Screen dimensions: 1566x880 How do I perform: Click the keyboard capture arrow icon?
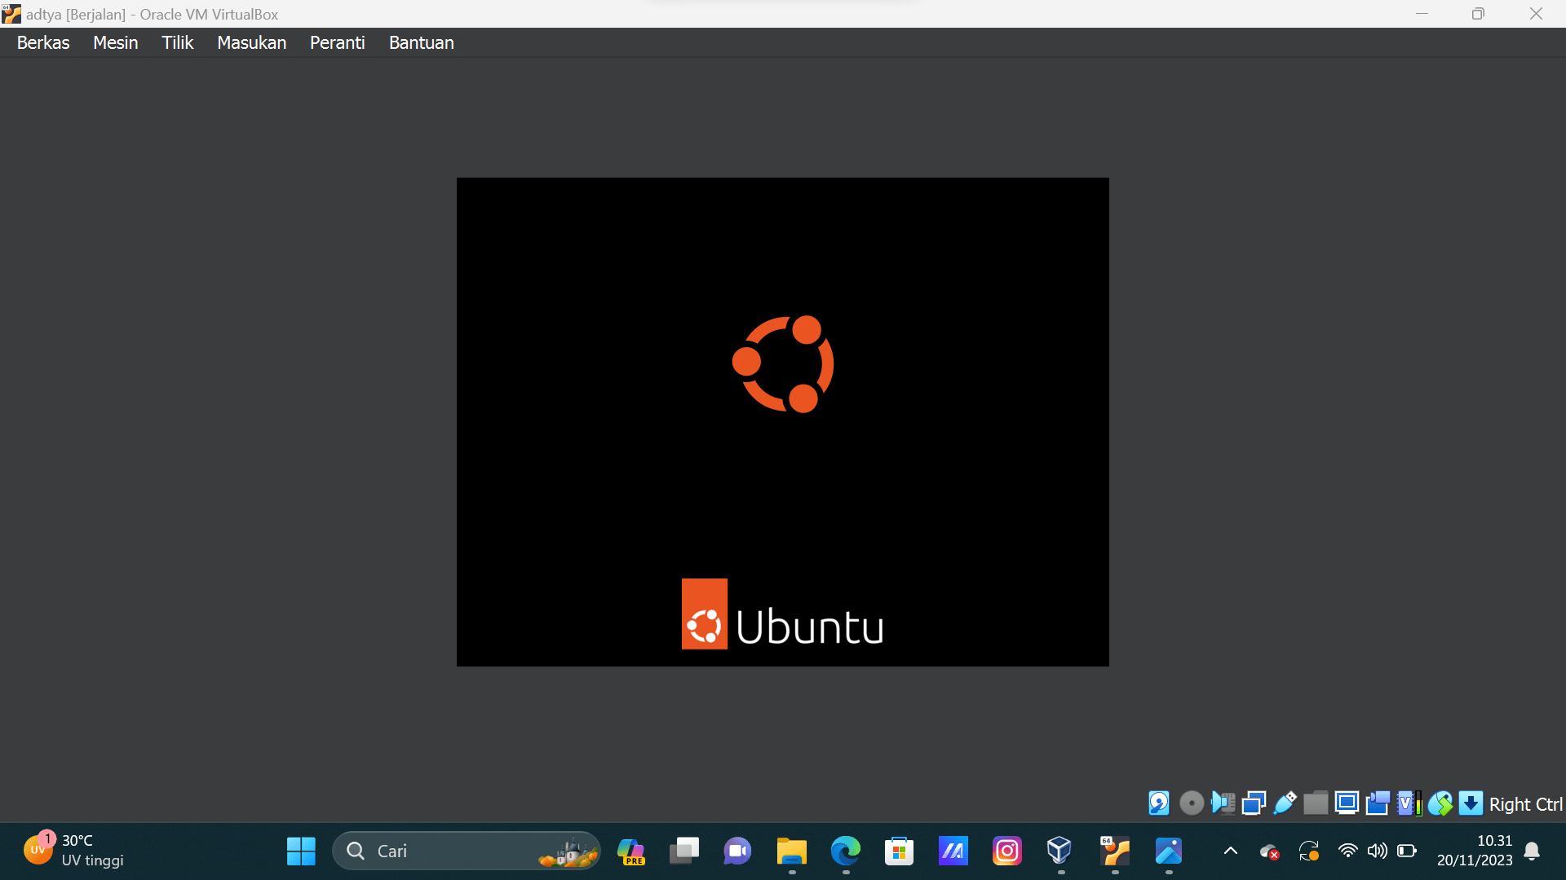pyautogui.click(x=1471, y=803)
